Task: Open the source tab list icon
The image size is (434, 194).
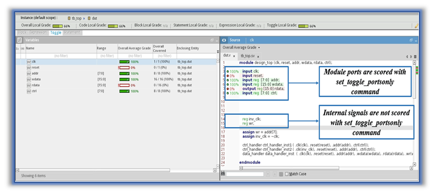Action: [x=415, y=57]
